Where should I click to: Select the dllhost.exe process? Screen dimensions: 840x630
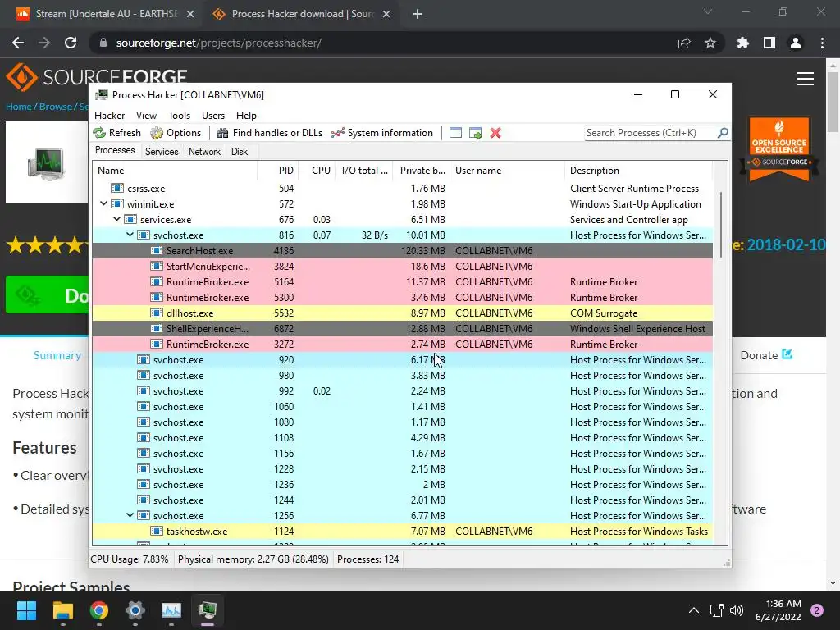402,313
